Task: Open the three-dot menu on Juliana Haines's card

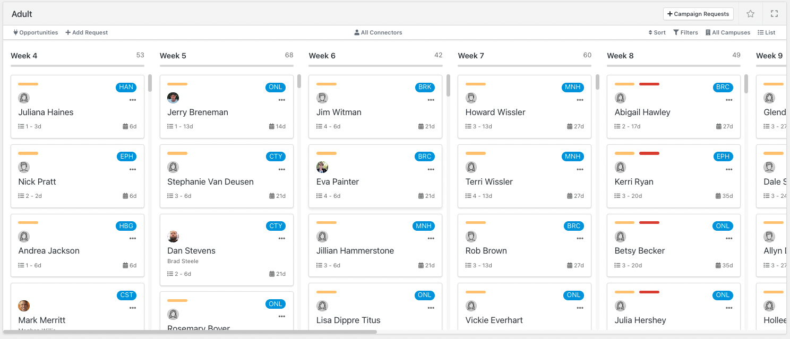Action: pos(133,100)
